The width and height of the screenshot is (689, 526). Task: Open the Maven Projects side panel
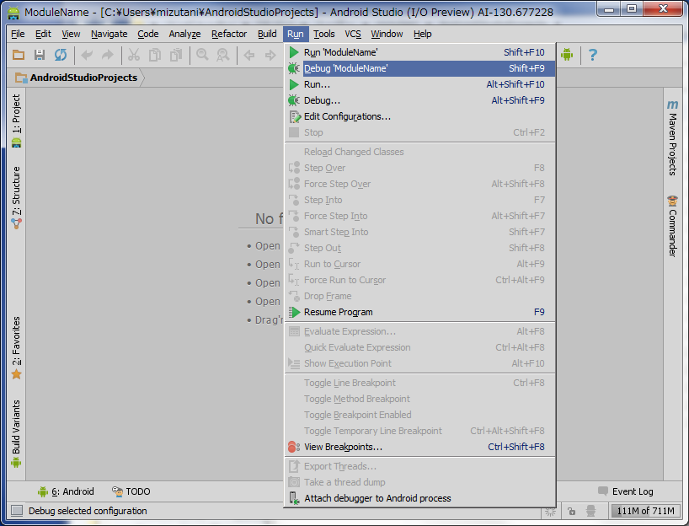[x=672, y=138]
